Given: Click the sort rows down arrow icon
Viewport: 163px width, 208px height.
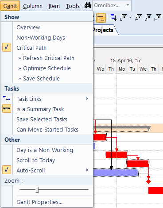Looking at the screenshot, I should [113, 18].
